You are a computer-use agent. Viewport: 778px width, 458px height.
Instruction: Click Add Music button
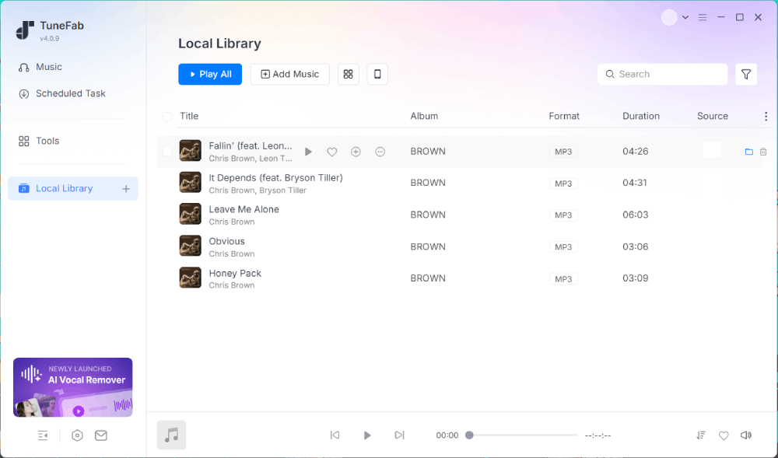coord(289,75)
